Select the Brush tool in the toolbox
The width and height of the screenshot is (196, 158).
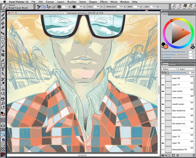(x=3, y=15)
